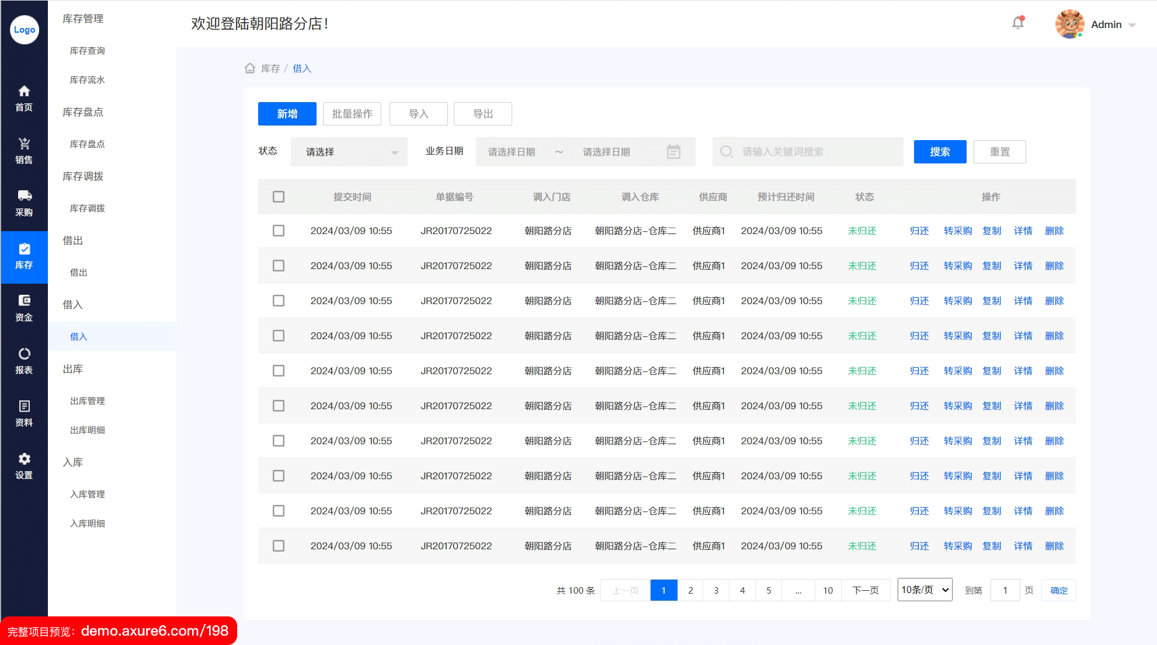
Task: Check the seventh table row checkbox
Action: (x=279, y=441)
